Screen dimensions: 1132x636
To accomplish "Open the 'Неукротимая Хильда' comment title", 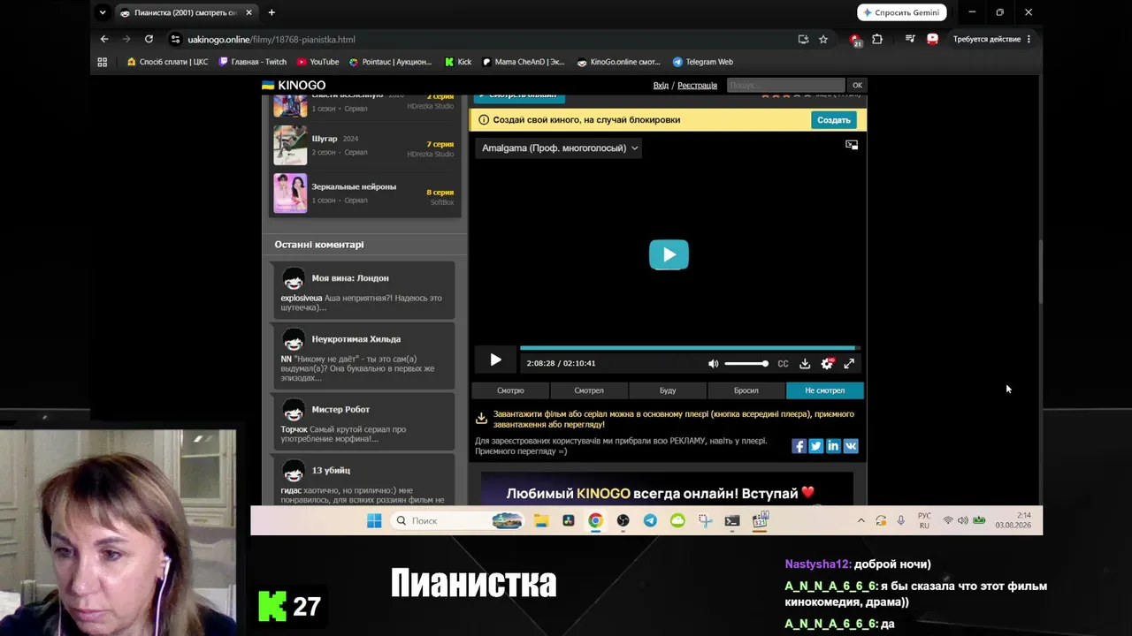I will pyautogui.click(x=356, y=339).
